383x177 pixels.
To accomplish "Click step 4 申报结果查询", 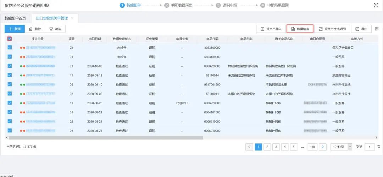I will coord(274,5).
